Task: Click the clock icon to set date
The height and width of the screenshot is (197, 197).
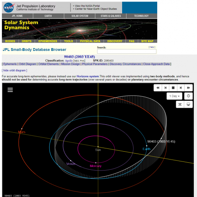Action: point(188,96)
